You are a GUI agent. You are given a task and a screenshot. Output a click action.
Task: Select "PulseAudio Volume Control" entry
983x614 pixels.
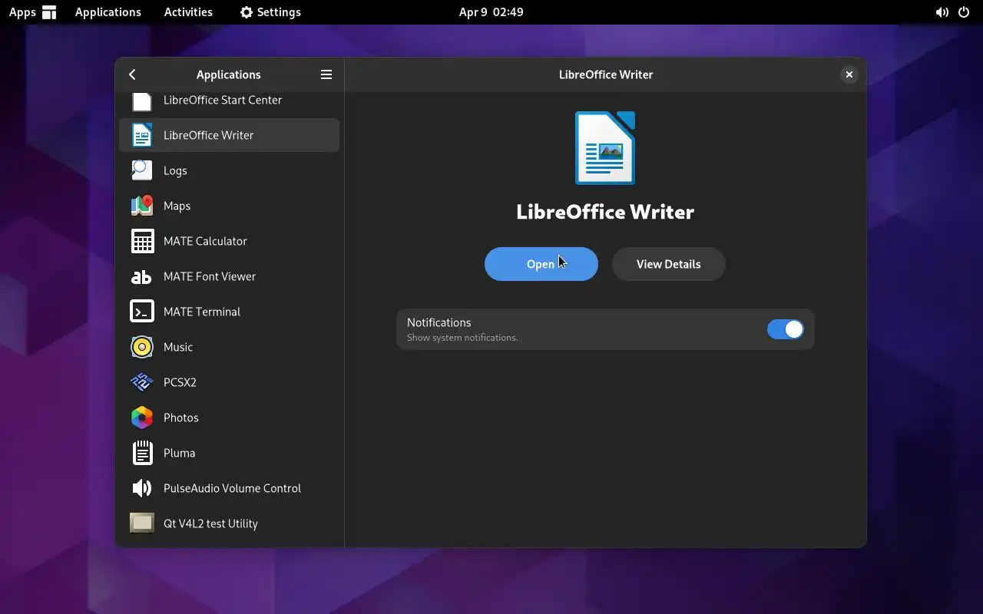pyautogui.click(x=229, y=488)
